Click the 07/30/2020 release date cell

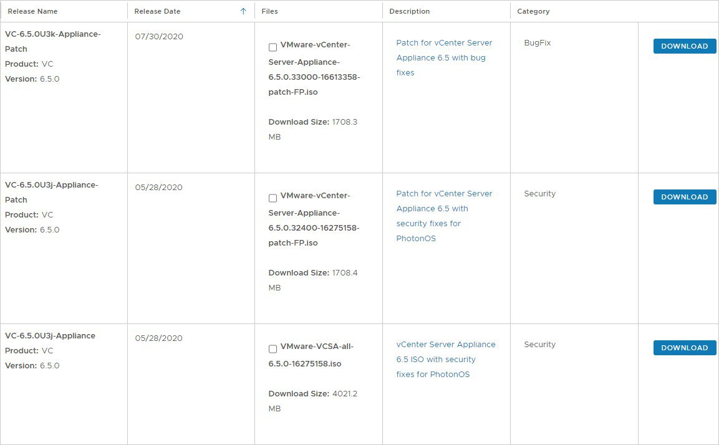tap(159, 36)
